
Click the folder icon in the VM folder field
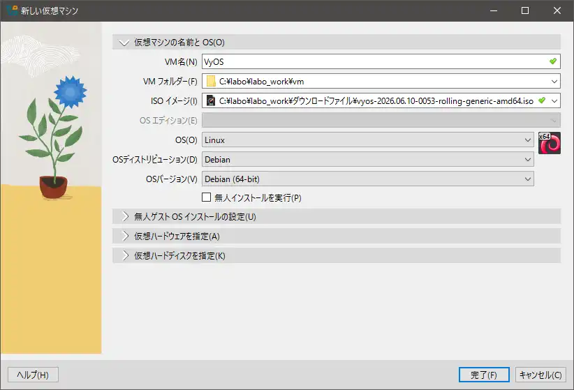click(211, 81)
